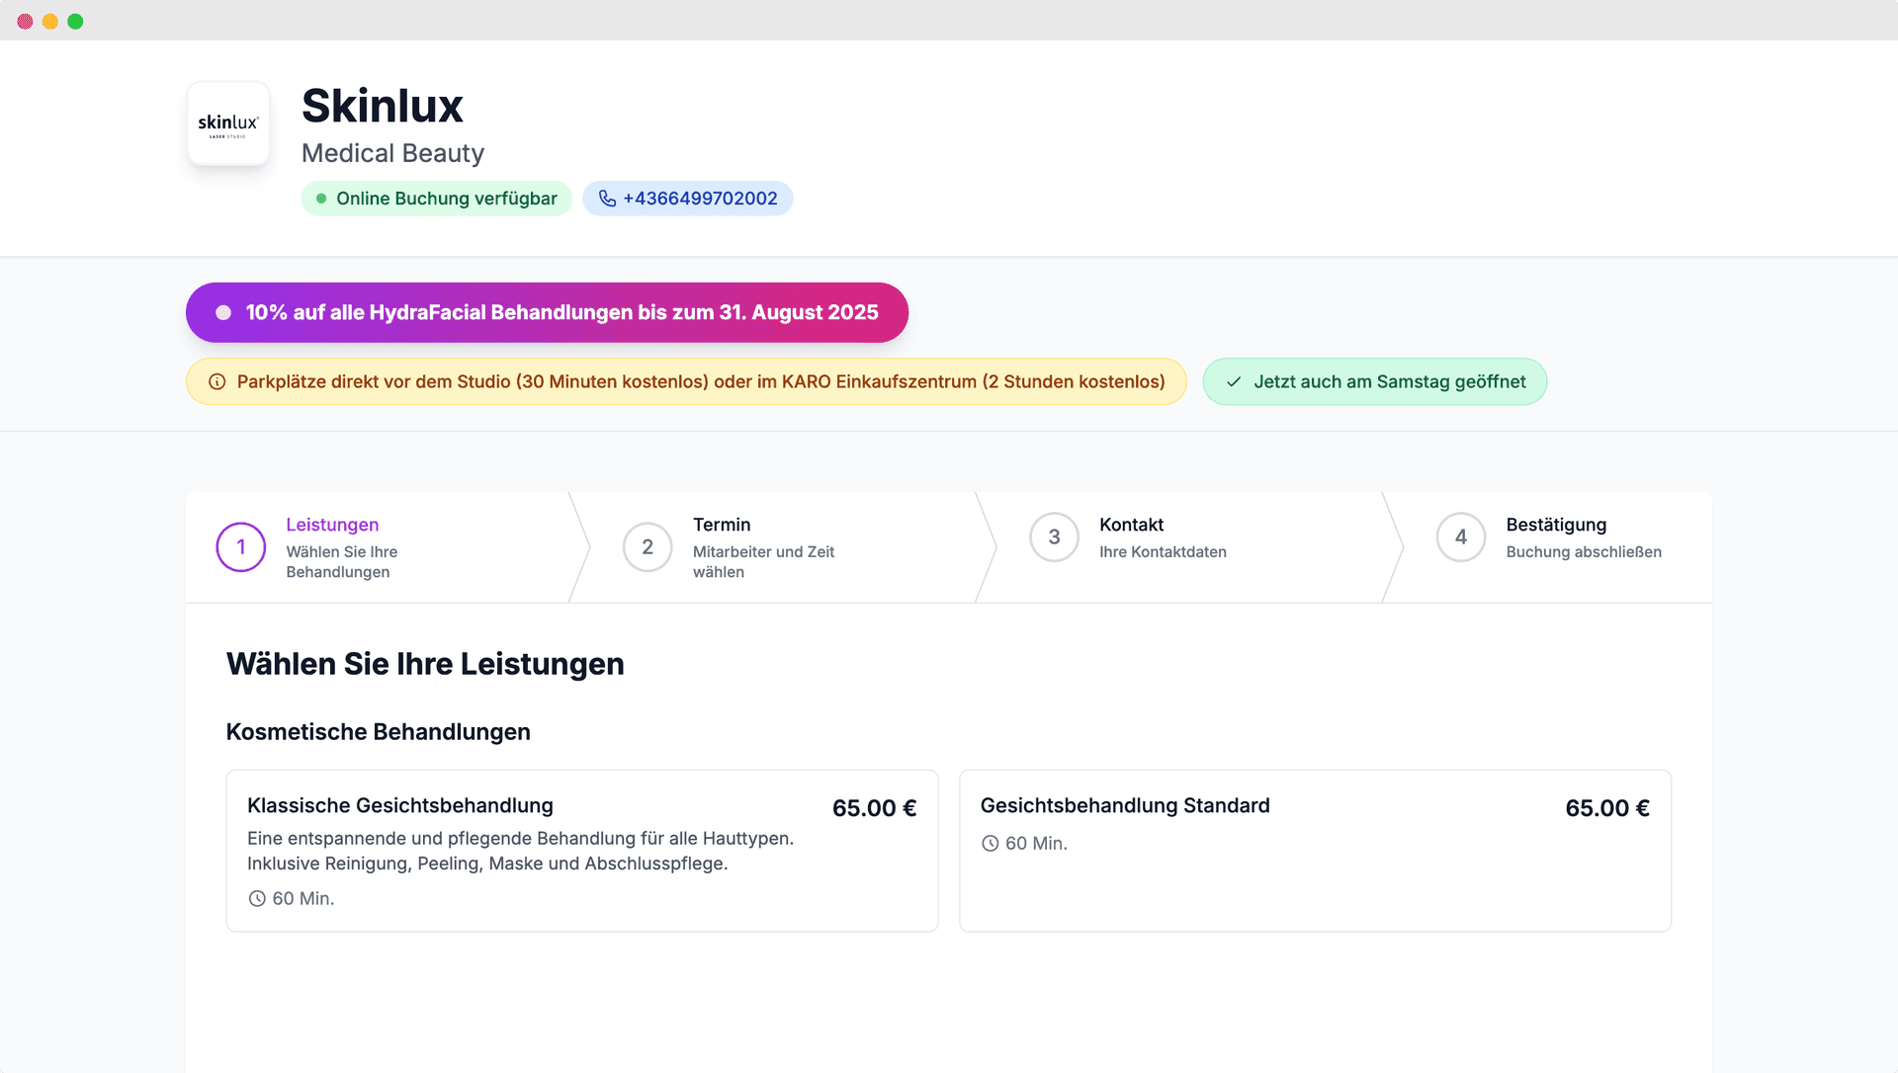Click the Skinlux laser studio logo
The width and height of the screenshot is (1898, 1073).
point(228,123)
